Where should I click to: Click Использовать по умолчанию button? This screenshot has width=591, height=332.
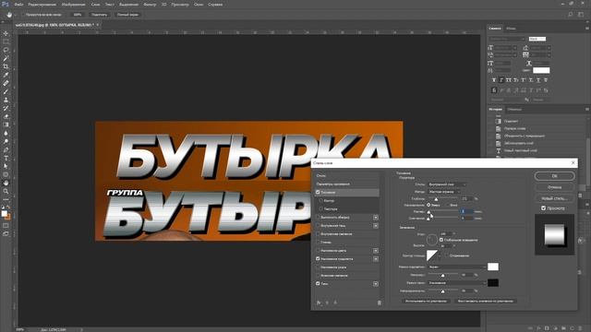click(426, 302)
